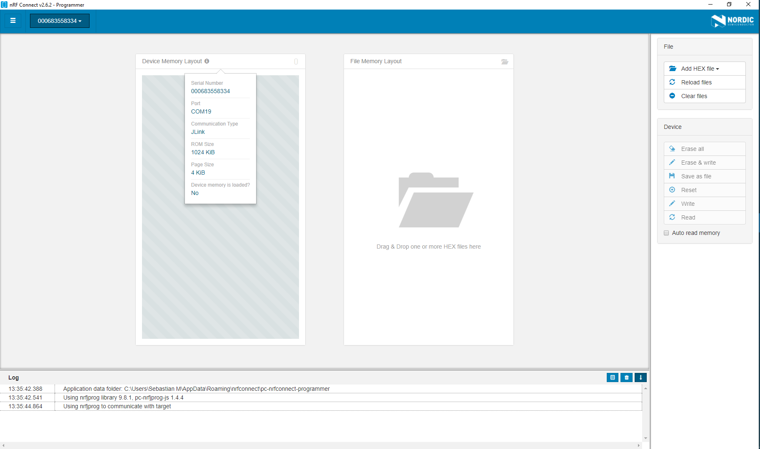Click Save as file
The height and width of the screenshot is (449, 760).
pyautogui.click(x=705, y=176)
